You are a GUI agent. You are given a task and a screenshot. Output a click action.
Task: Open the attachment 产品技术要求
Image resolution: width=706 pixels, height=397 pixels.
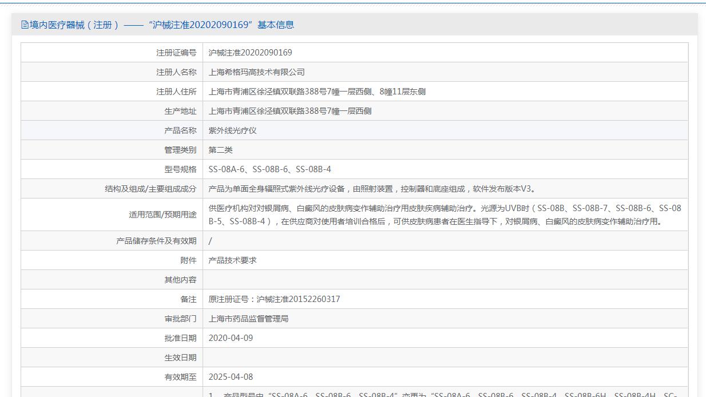pos(232,260)
